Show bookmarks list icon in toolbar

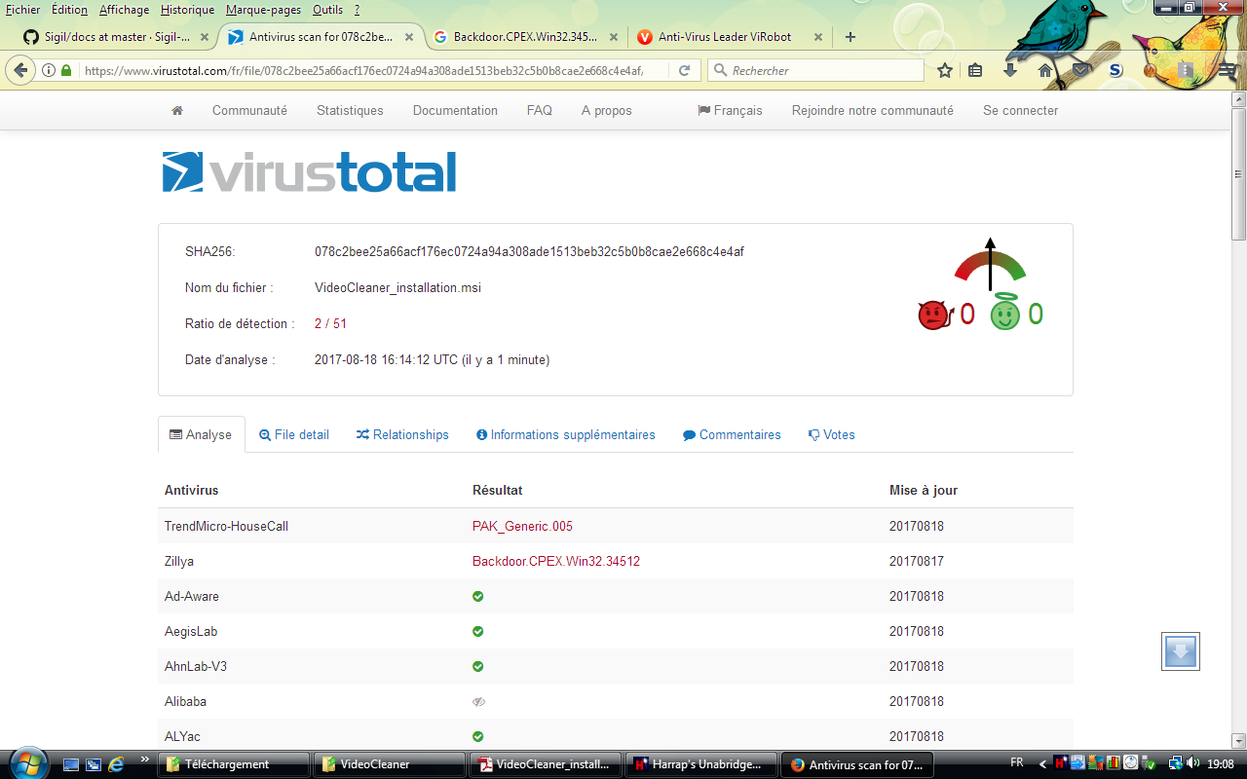pos(975,70)
